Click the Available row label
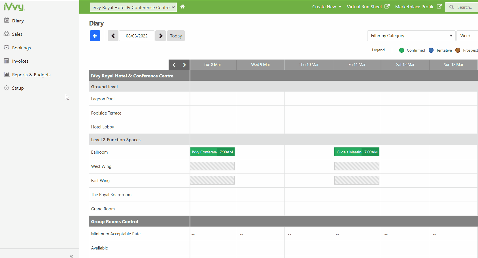 click(99, 248)
